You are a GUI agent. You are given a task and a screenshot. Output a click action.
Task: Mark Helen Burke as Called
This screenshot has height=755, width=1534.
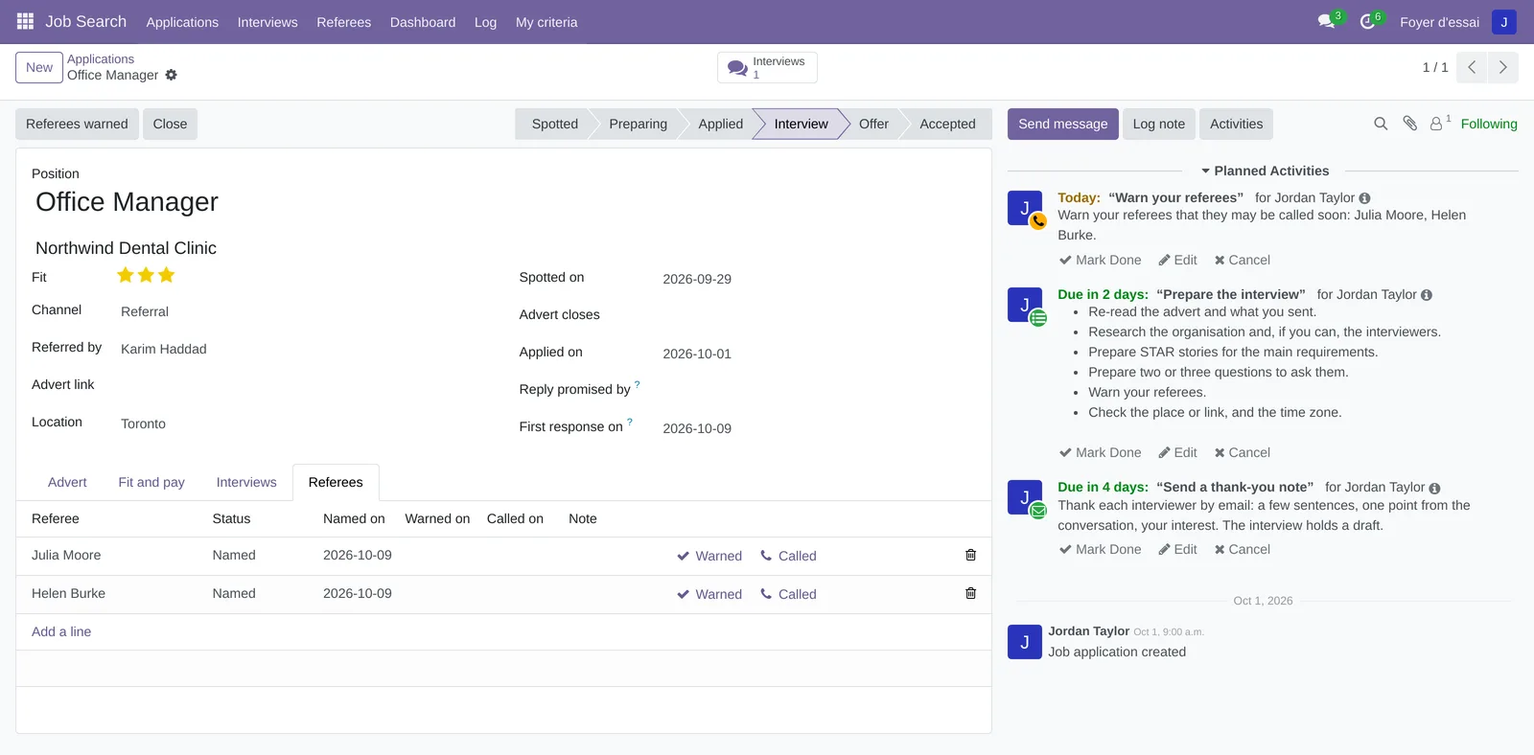(788, 594)
